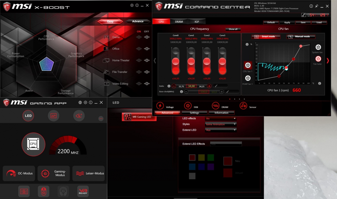337x199 pixels.
Task: Increase CPU Ratio with plus button
Action: [x=209, y=86]
